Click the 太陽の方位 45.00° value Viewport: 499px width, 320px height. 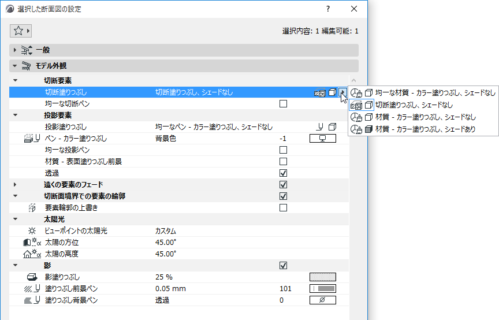166,242
